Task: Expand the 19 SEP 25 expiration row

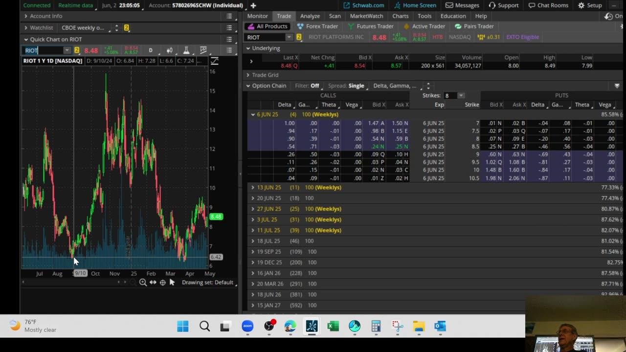Action: tap(253, 252)
